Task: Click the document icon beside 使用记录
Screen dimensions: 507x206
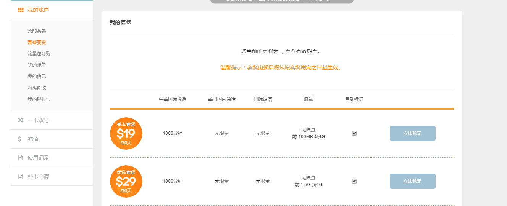Action: pyautogui.click(x=21, y=158)
